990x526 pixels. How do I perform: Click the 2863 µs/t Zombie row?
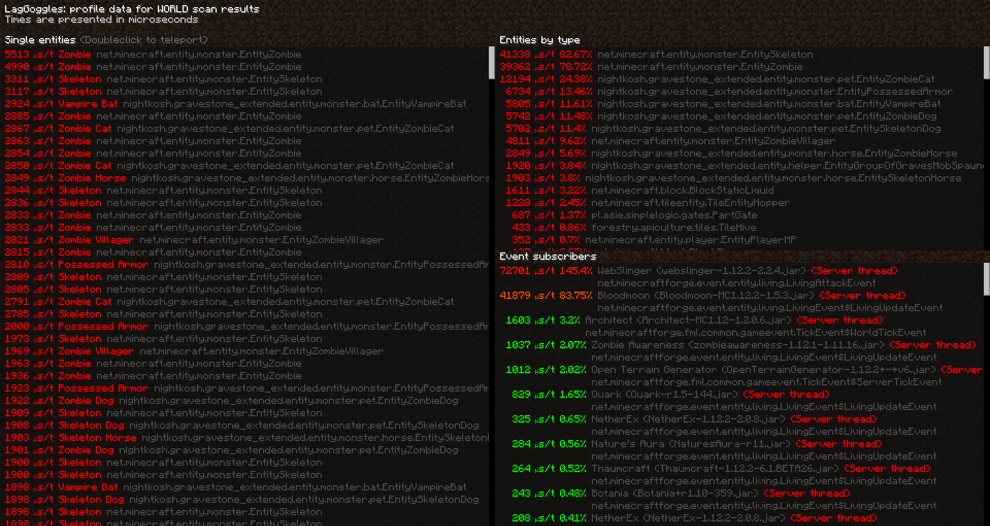pos(153,141)
